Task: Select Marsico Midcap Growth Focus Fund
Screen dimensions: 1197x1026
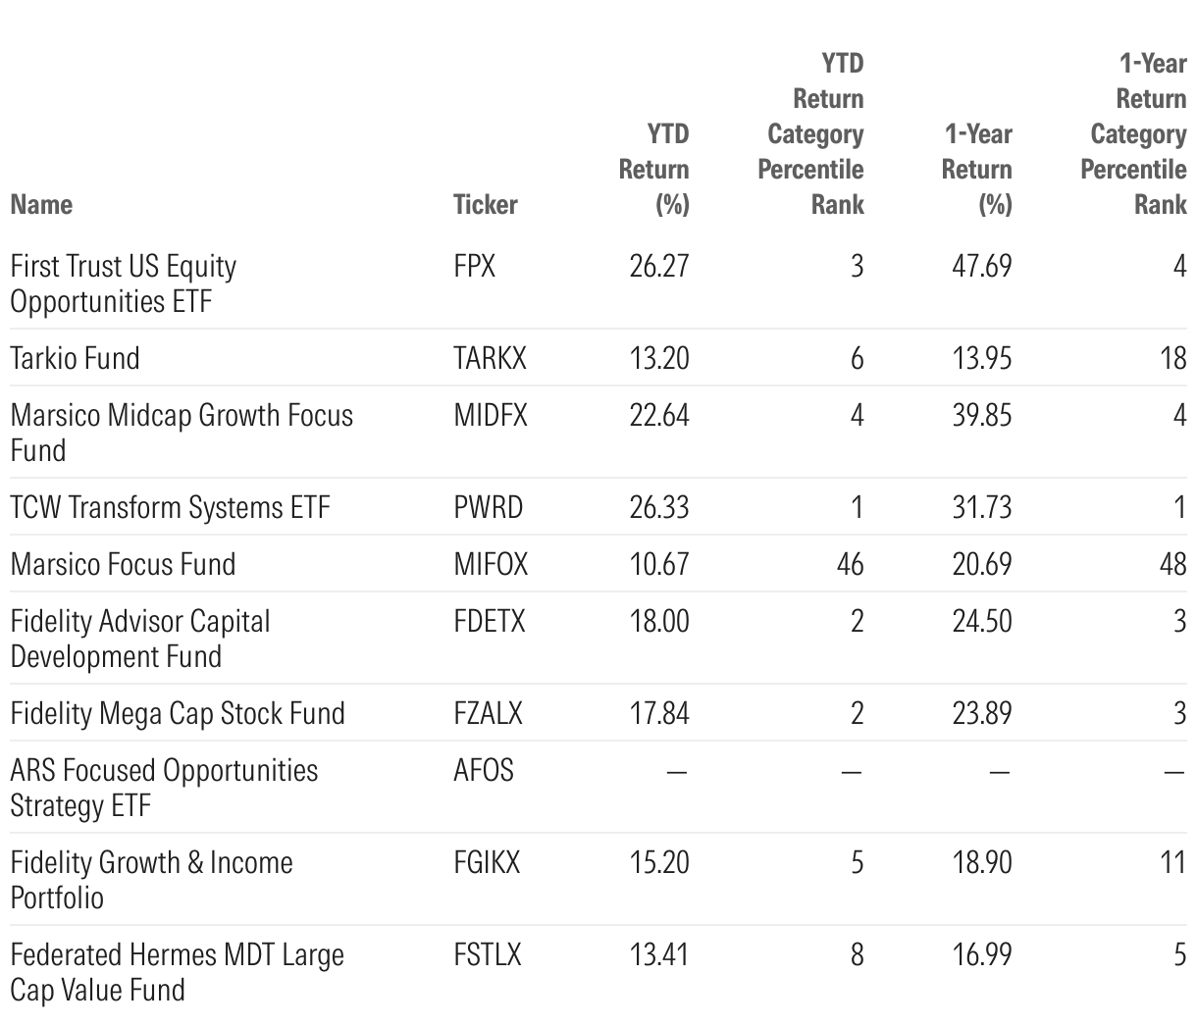Action: click(x=182, y=433)
